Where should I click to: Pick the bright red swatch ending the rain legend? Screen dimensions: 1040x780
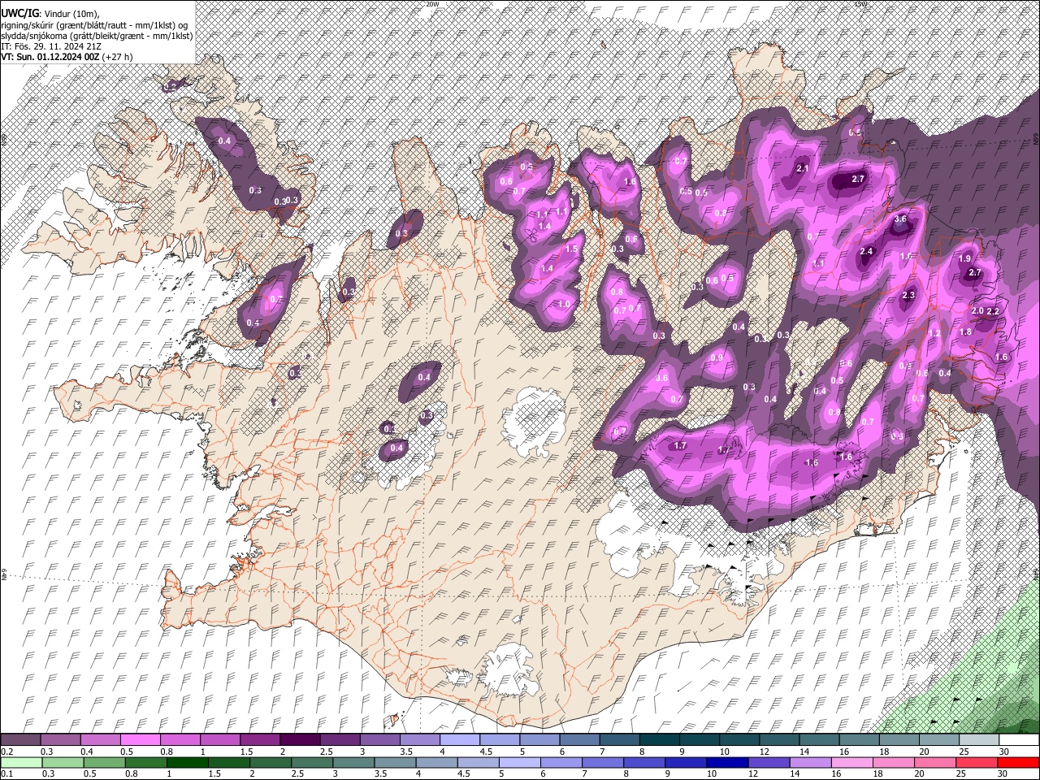point(1018,762)
